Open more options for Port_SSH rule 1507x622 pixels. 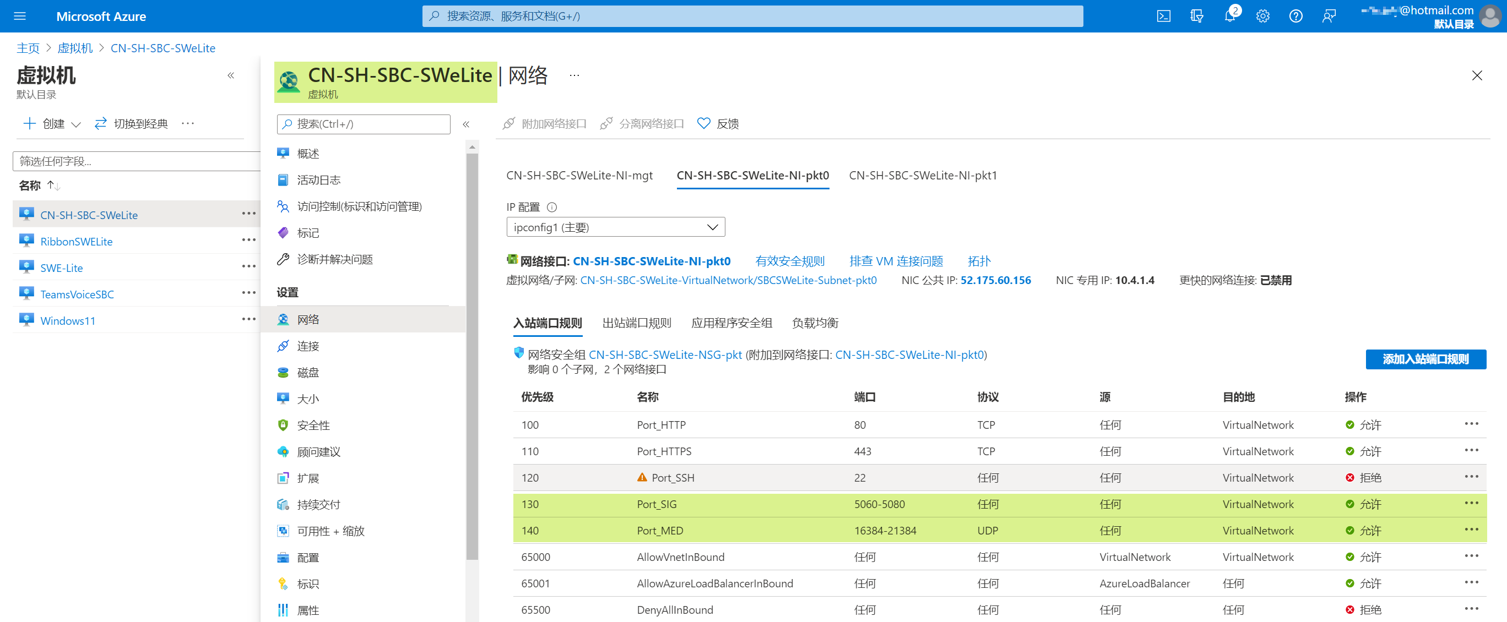[1471, 477]
